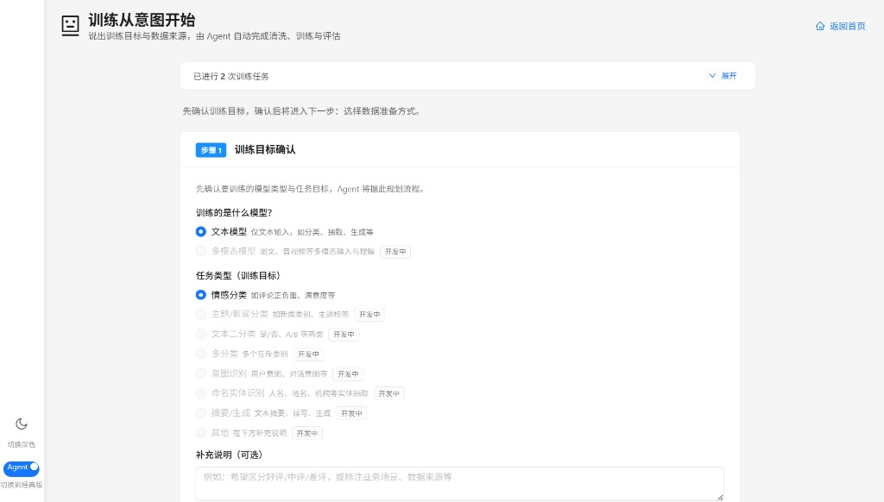884x502 pixels.
Task: Click the 切换到经典版 text
Action: point(22,485)
